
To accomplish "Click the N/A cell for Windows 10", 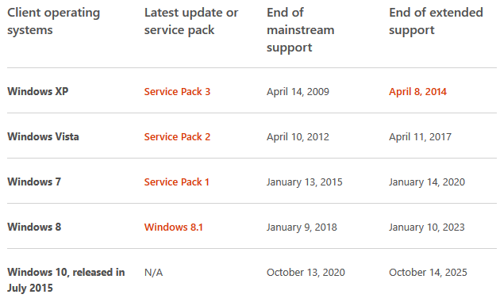I will 153,273.
